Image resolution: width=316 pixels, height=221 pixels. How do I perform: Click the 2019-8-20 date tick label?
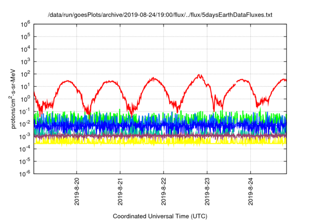point(77,191)
